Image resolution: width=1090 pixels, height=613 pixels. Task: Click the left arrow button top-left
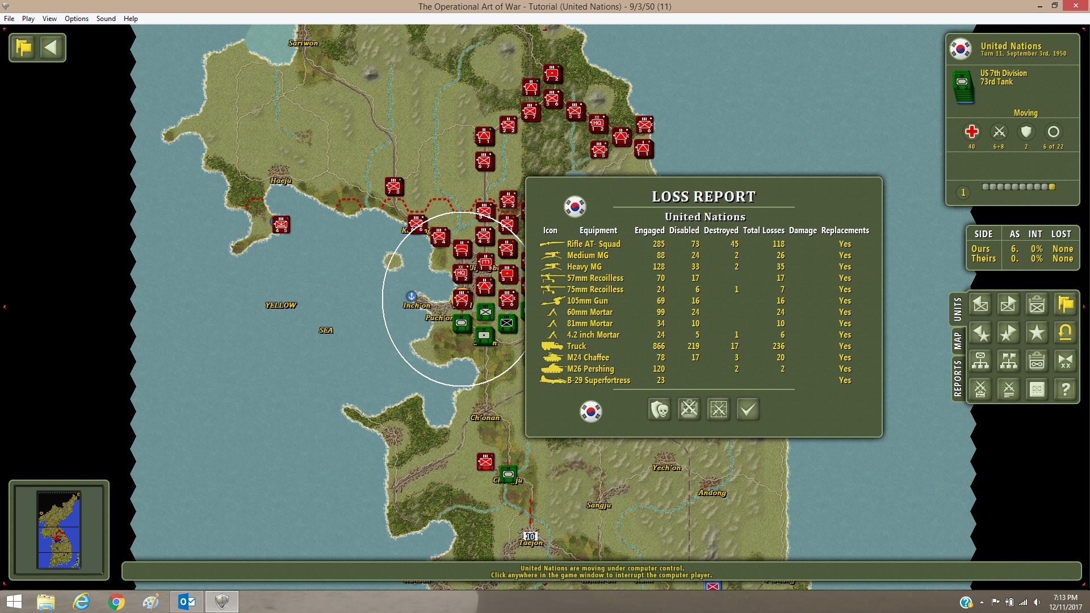click(x=51, y=48)
